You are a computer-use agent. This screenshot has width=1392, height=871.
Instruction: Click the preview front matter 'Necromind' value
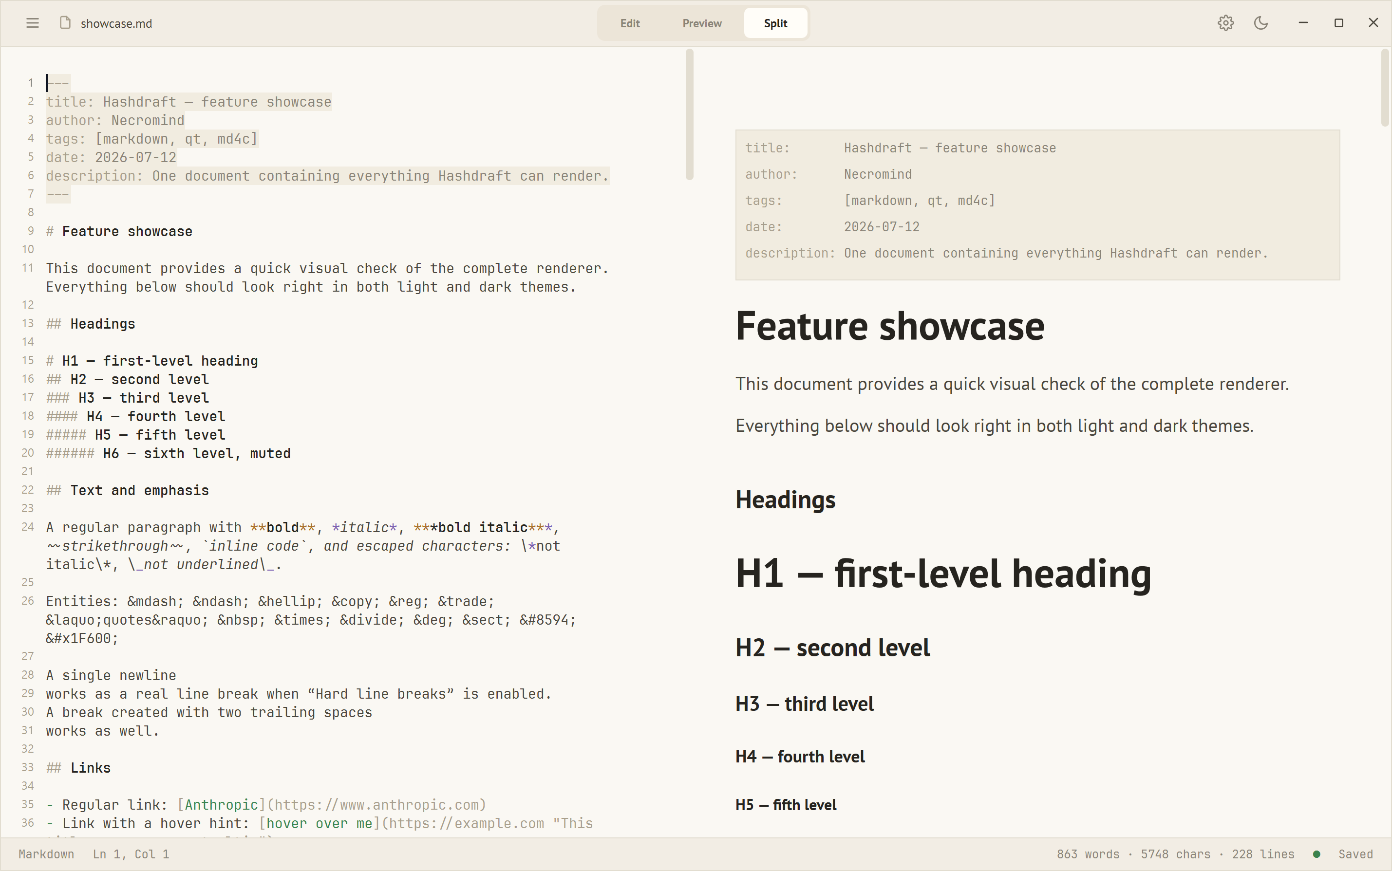point(878,174)
